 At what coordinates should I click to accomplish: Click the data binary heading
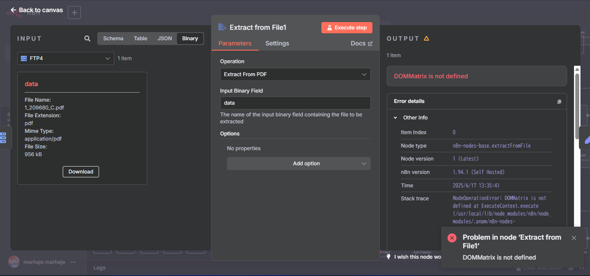(x=31, y=84)
